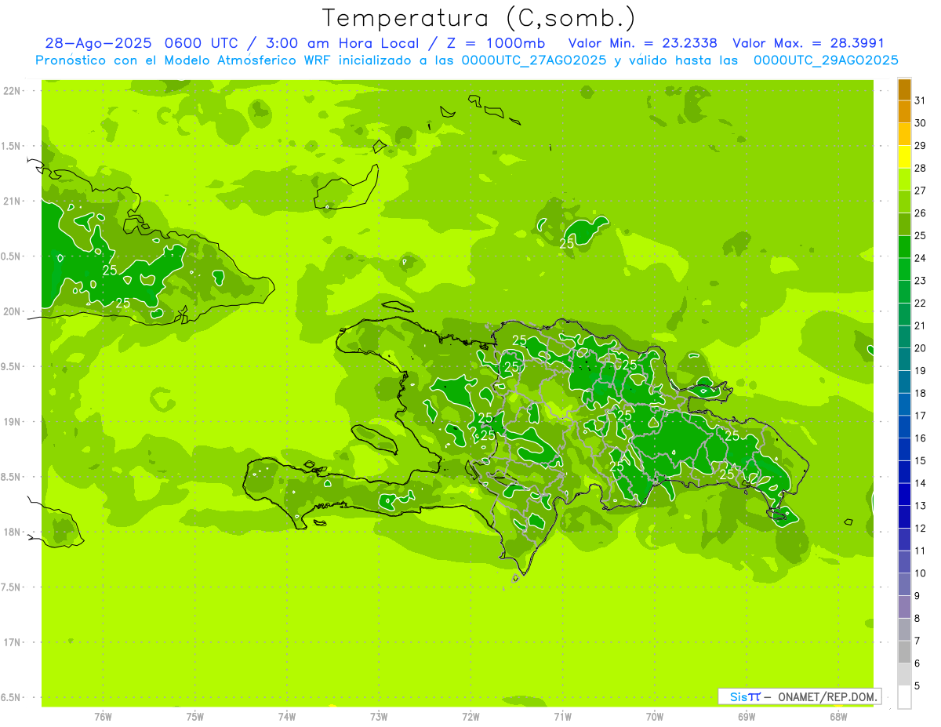Pick the gray swatch between 6 and 7
Image resolution: width=941 pixels, height=727 pixels.
point(904,652)
